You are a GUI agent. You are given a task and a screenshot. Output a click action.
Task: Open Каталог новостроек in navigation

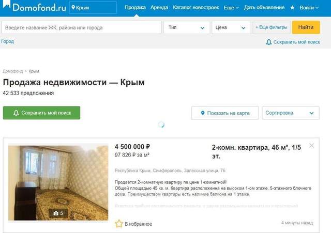(x=195, y=7)
